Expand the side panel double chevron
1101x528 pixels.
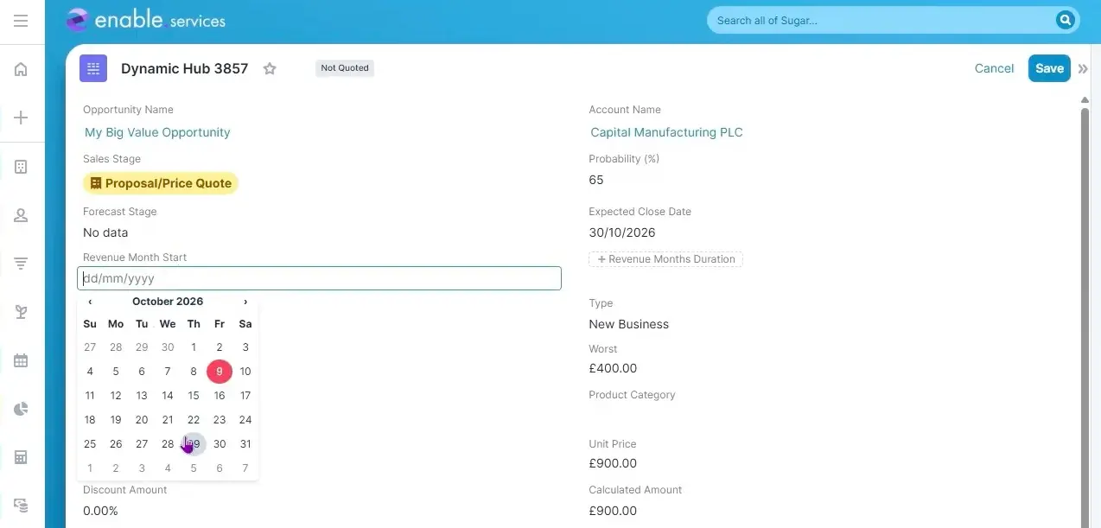pyautogui.click(x=1083, y=69)
